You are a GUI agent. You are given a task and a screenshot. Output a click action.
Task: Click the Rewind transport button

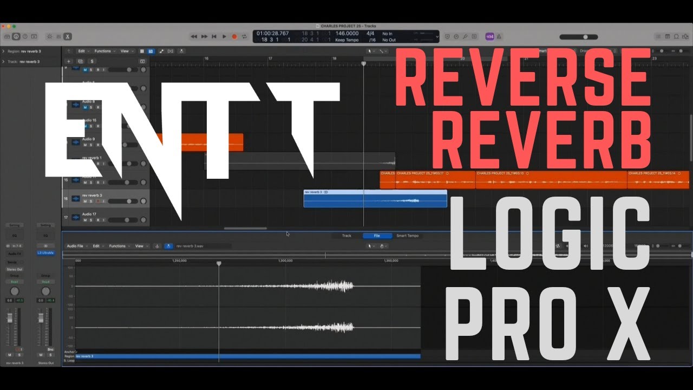click(194, 36)
